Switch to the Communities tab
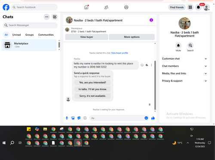This screenshot has width=215, height=160. coord(46,35)
